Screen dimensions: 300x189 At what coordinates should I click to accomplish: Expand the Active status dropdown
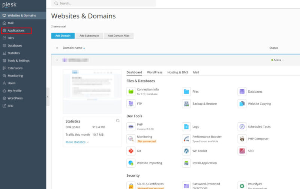pos(277,60)
